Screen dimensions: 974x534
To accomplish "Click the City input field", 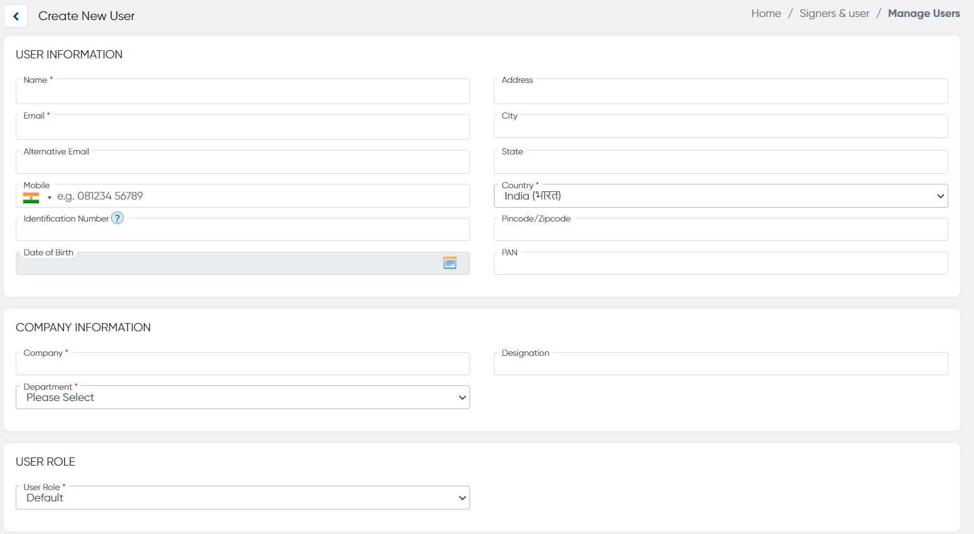I will coord(720,126).
